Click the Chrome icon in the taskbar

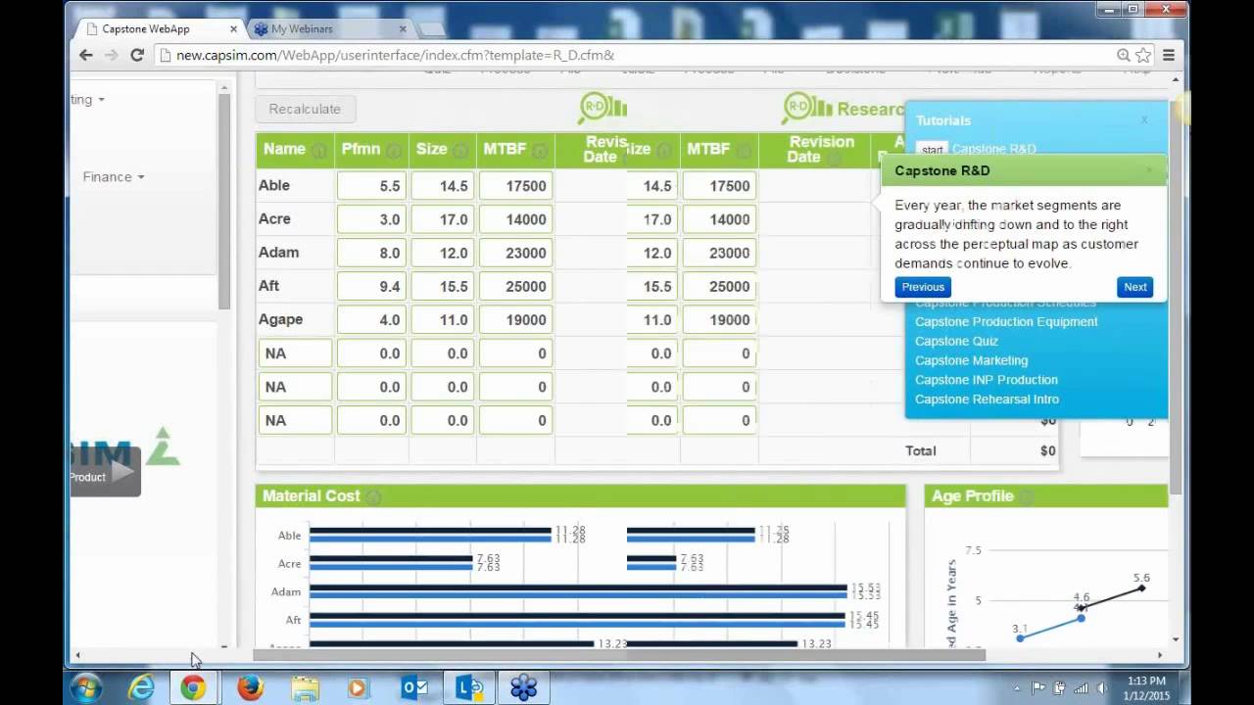coord(193,688)
